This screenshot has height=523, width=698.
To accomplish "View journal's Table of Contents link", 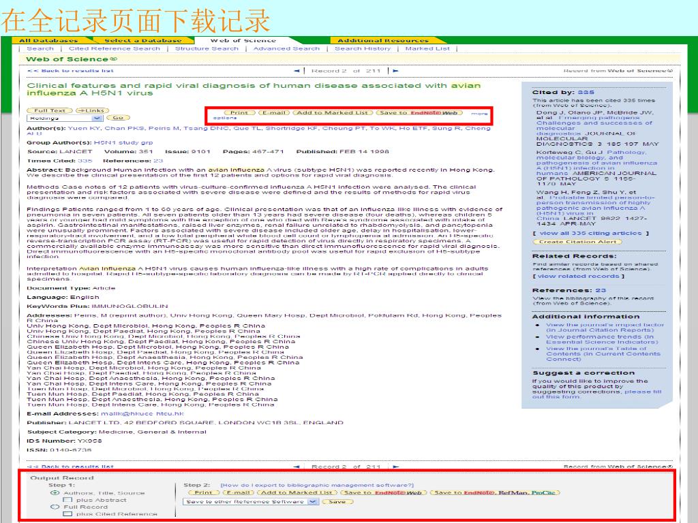I will tap(603, 353).
